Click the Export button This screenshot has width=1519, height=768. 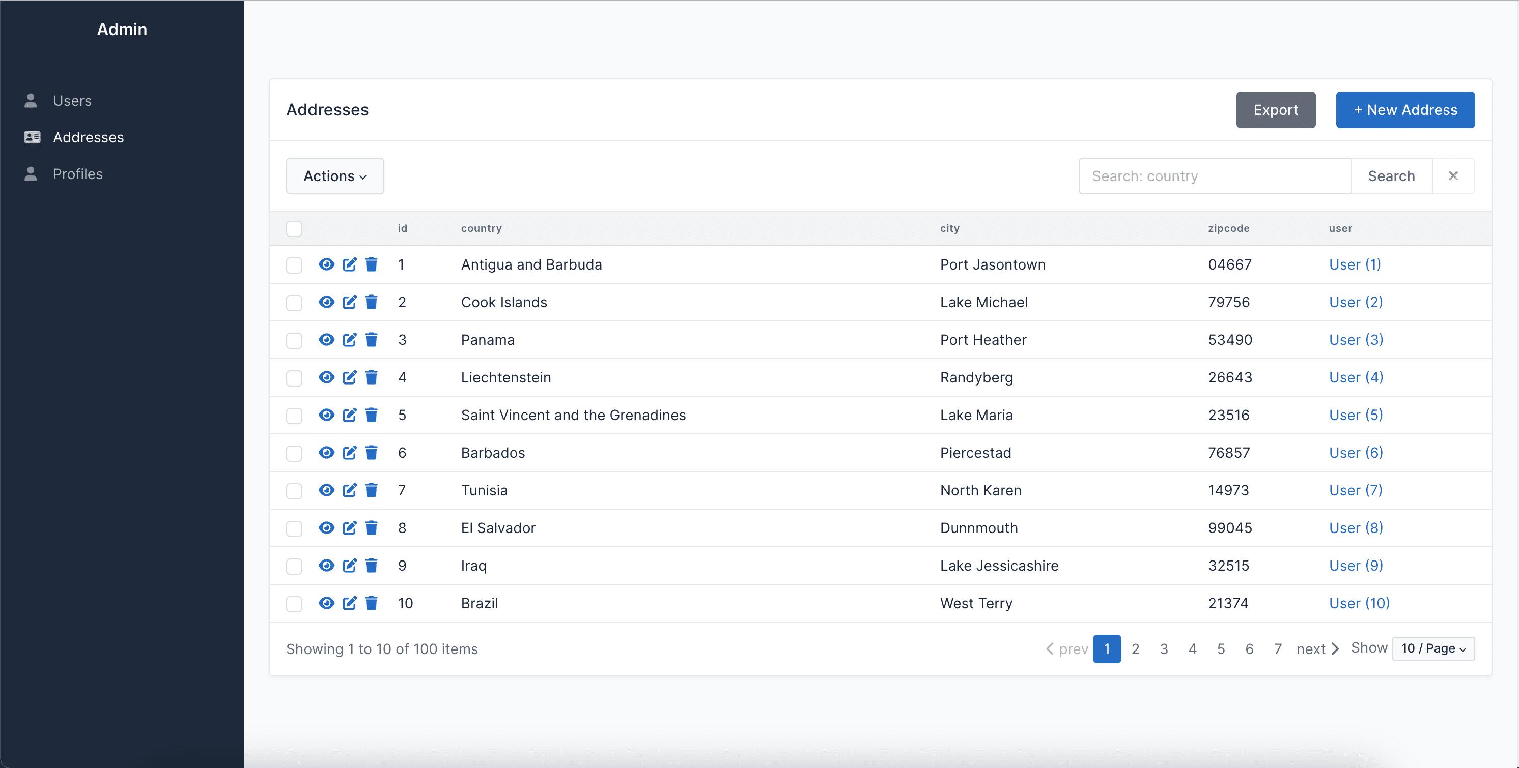1276,109
